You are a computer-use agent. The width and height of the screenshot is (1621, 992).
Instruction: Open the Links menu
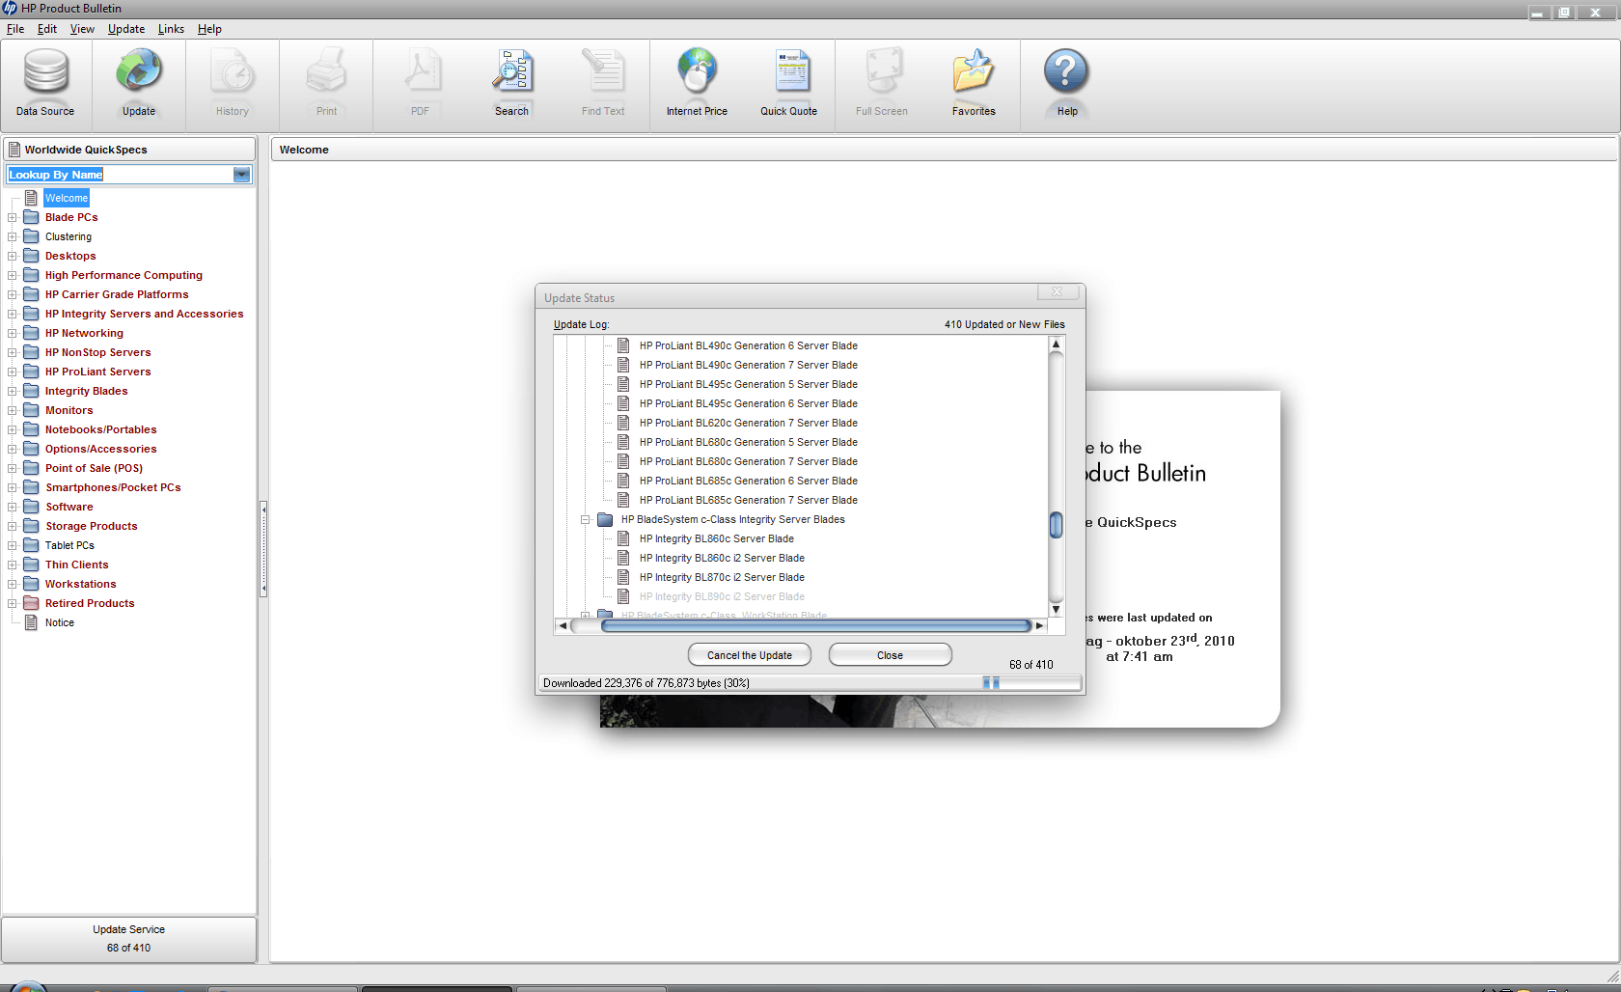click(x=171, y=29)
